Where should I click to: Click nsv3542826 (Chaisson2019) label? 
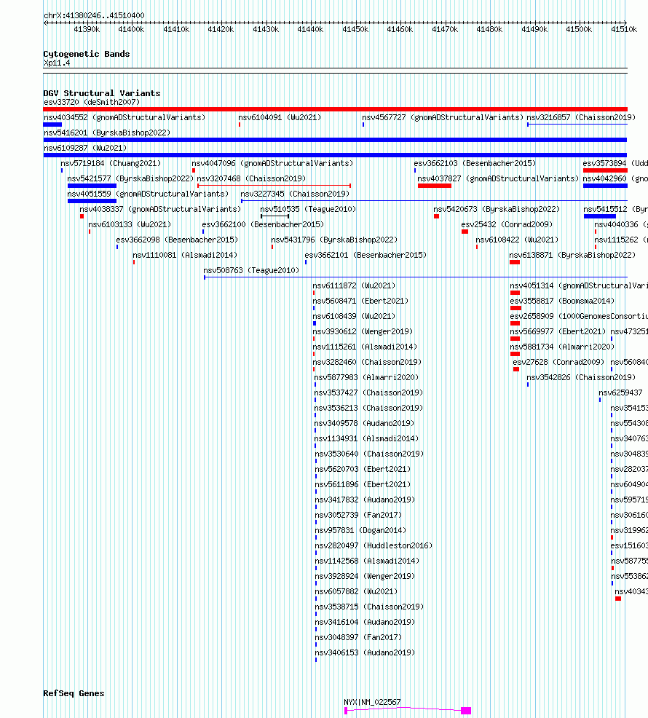pyautogui.click(x=581, y=377)
